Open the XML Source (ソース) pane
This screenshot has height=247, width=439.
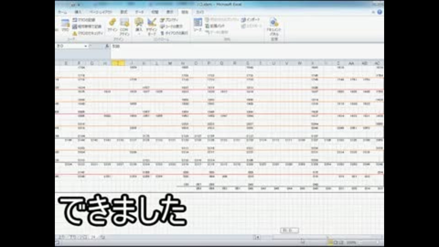click(x=198, y=25)
